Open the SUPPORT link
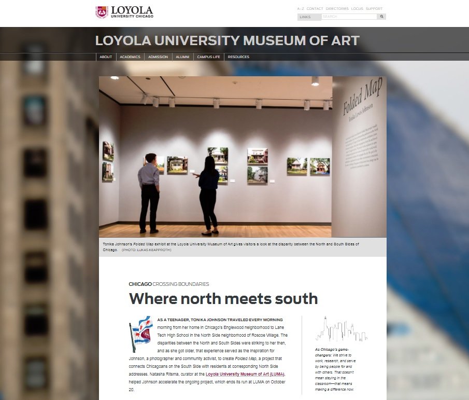Image resolution: width=469 pixels, height=400 pixels. (x=374, y=9)
